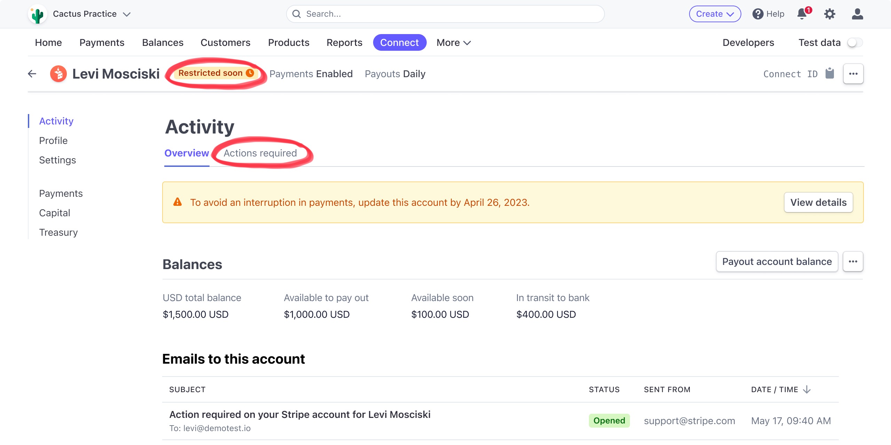Click the user profile icon

(857, 14)
